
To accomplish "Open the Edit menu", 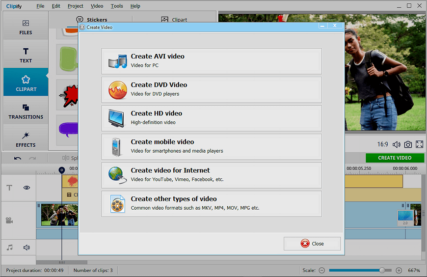I will tap(56, 6).
